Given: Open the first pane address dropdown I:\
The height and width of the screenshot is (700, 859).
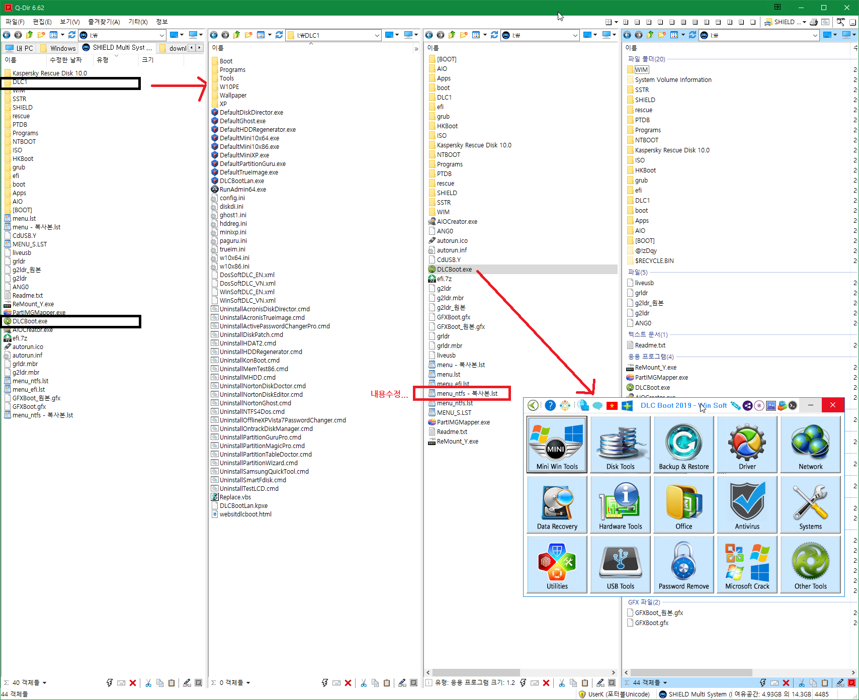Looking at the screenshot, I should [161, 35].
